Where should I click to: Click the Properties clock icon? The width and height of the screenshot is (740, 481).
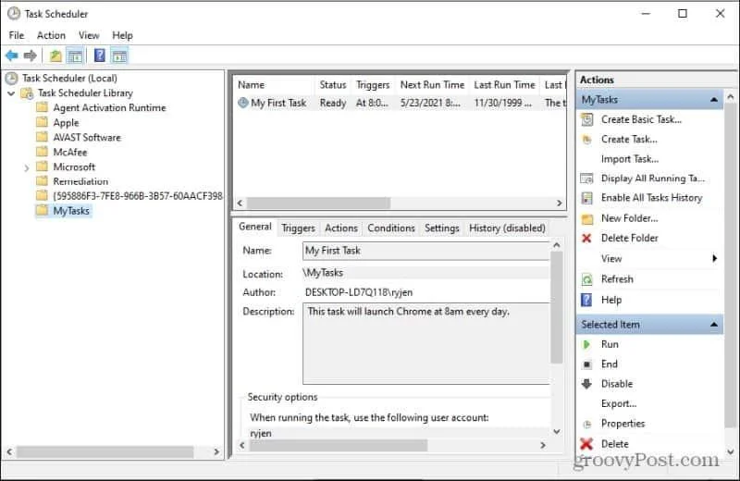click(x=586, y=424)
